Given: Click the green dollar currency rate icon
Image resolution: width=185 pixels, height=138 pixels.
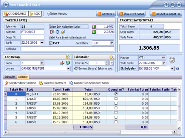Looking at the screenshot, I should coord(94,27).
